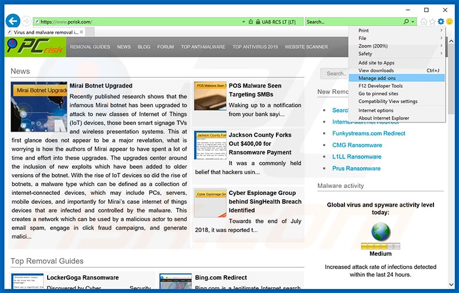Open WEBSITE SCANNER nav item
The image size is (459, 293).
[x=306, y=47]
